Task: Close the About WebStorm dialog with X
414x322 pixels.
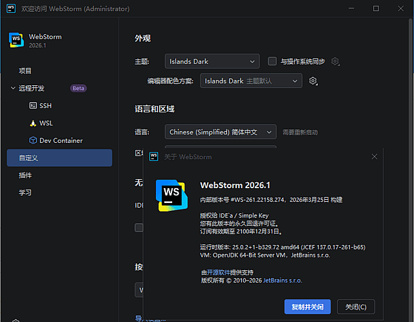Action: [x=375, y=156]
